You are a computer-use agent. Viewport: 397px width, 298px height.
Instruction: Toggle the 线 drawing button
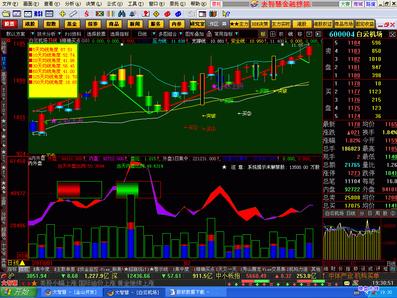click(x=291, y=34)
